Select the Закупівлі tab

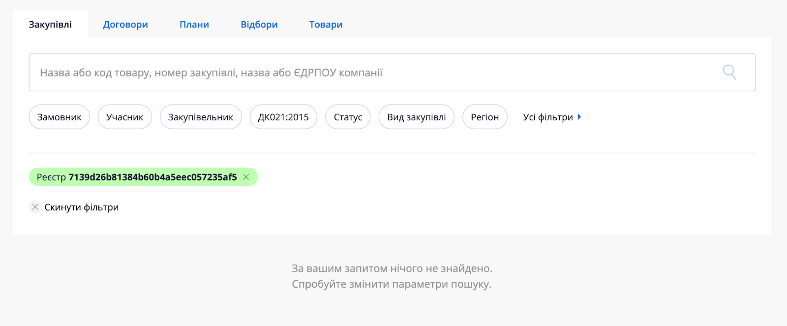(x=50, y=25)
